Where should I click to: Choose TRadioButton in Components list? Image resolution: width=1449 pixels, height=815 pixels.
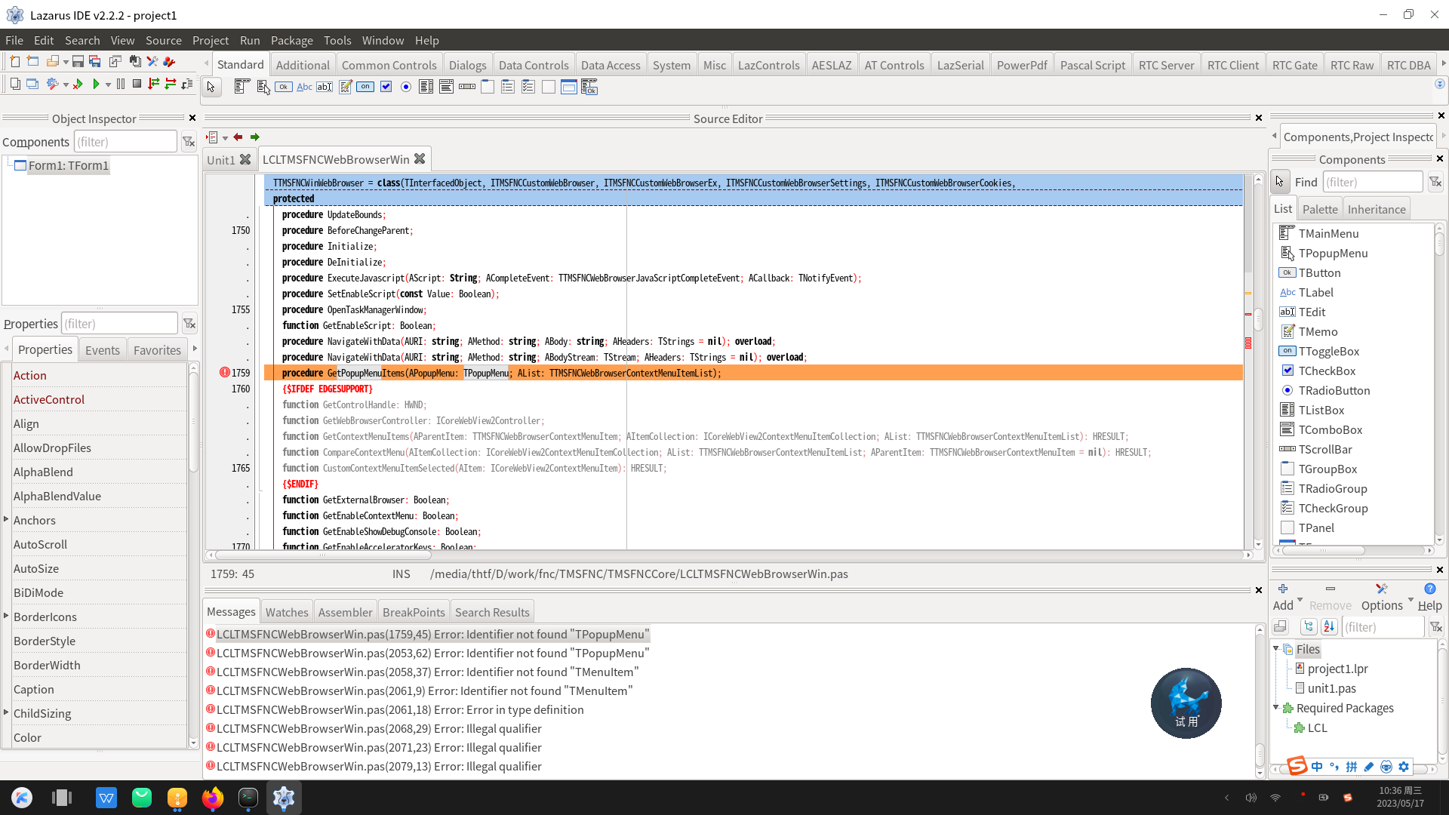coord(1334,390)
